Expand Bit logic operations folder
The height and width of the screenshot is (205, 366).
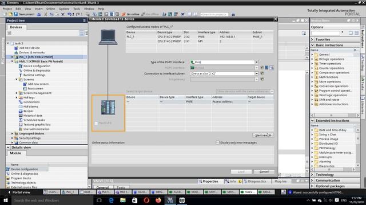tap(312, 59)
